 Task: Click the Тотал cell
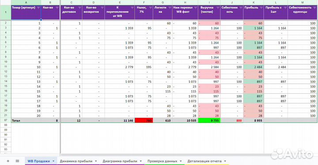click(26, 121)
